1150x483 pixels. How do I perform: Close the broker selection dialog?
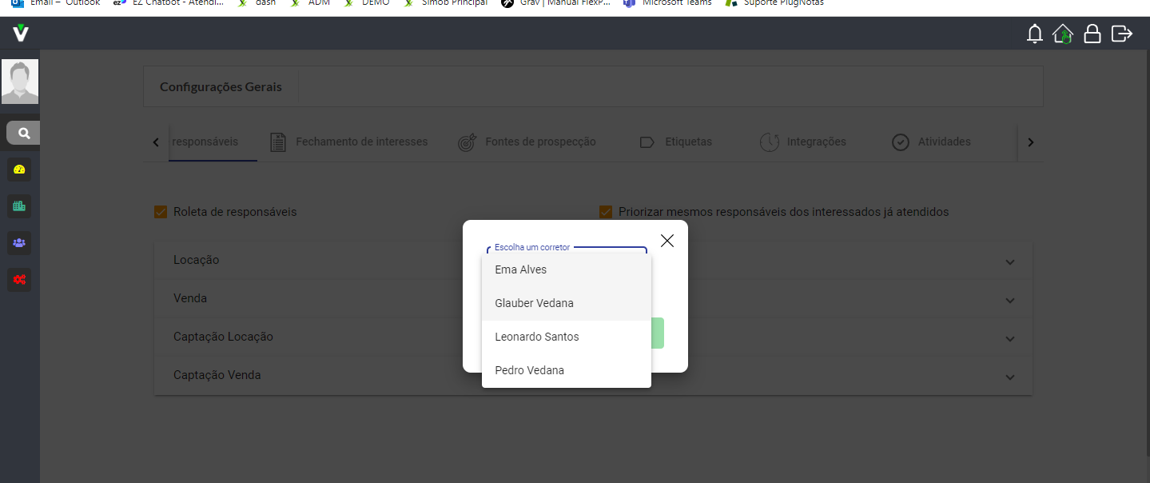pyautogui.click(x=667, y=241)
